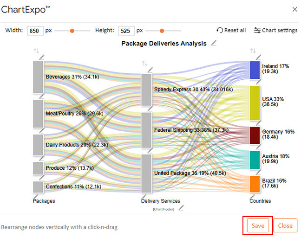The image size is (301, 237).
Task: Click the pencil icon above the Beverages node
Action: tap(42, 57)
